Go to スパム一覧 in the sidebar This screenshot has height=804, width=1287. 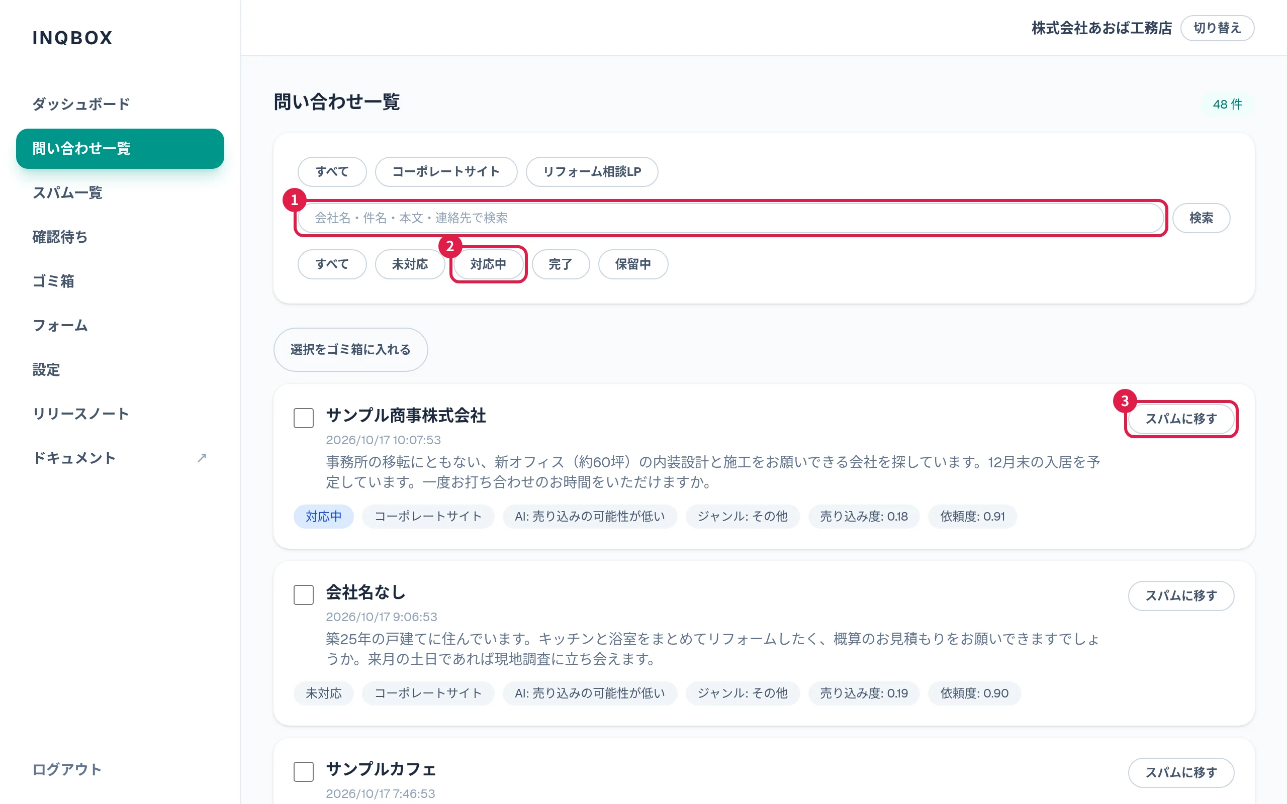[x=120, y=192]
